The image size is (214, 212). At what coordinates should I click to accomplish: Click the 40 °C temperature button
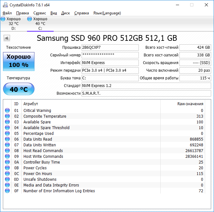pos(19,89)
